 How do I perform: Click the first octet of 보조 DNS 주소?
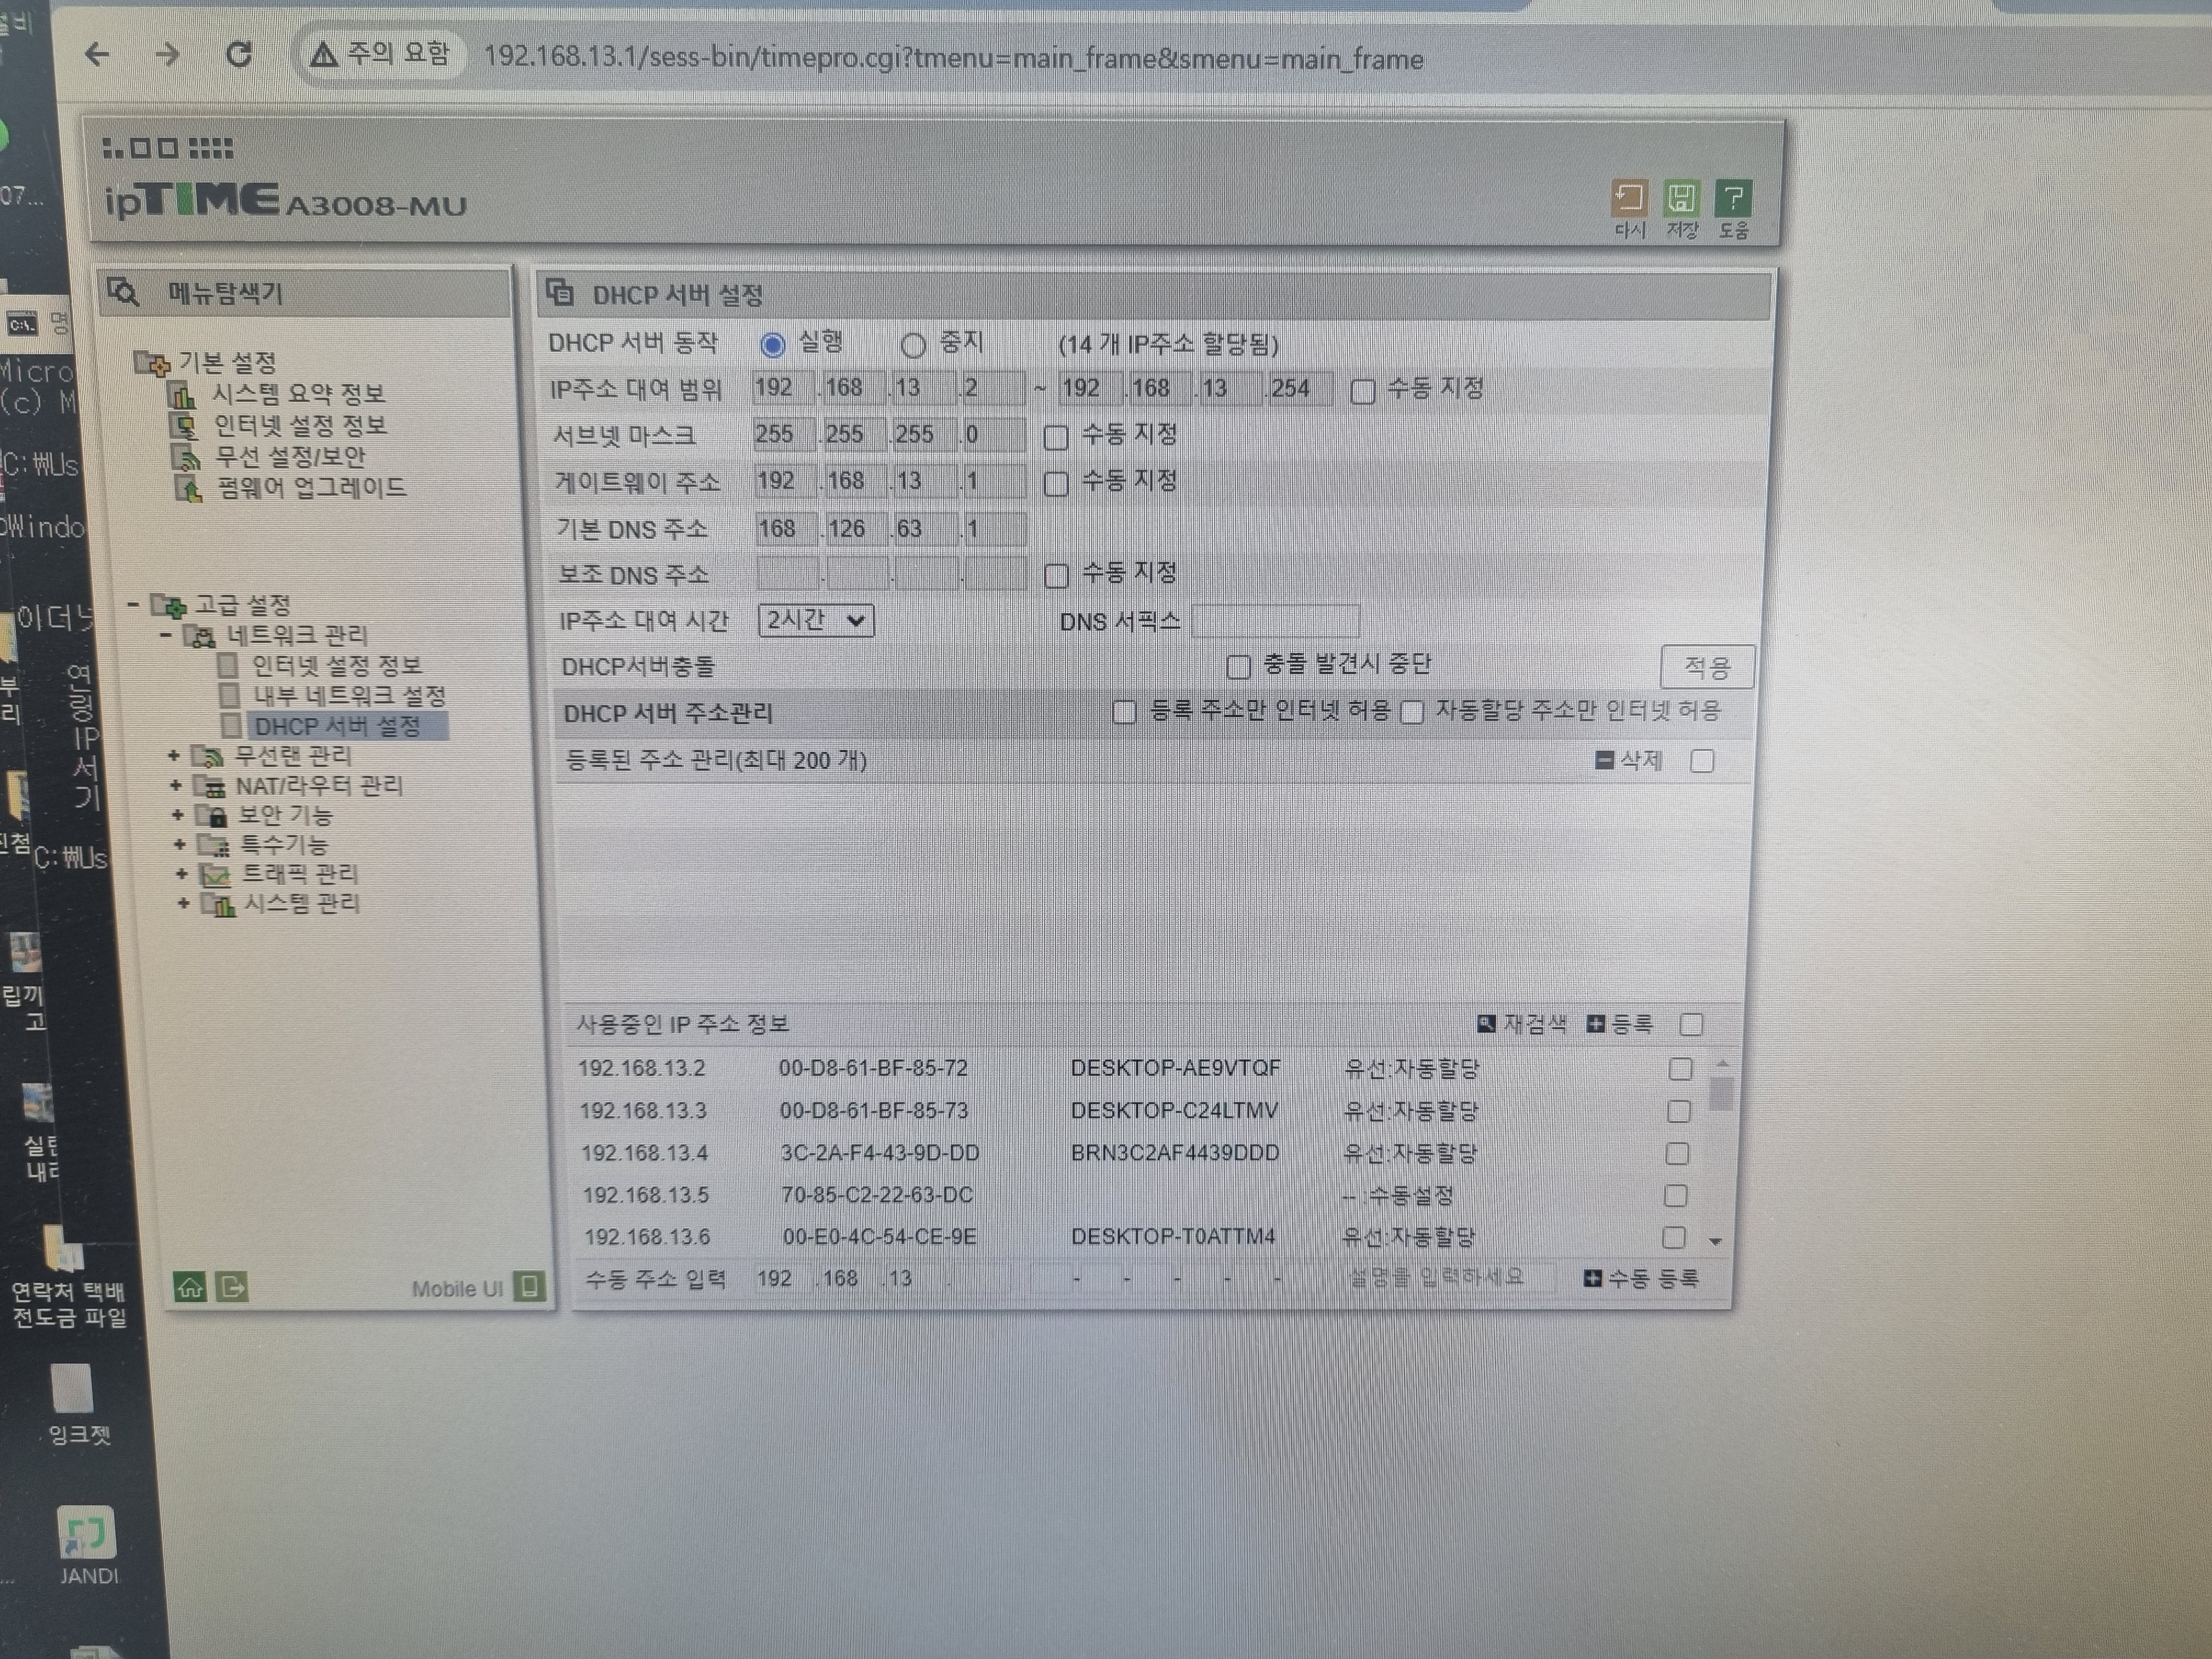(x=788, y=574)
